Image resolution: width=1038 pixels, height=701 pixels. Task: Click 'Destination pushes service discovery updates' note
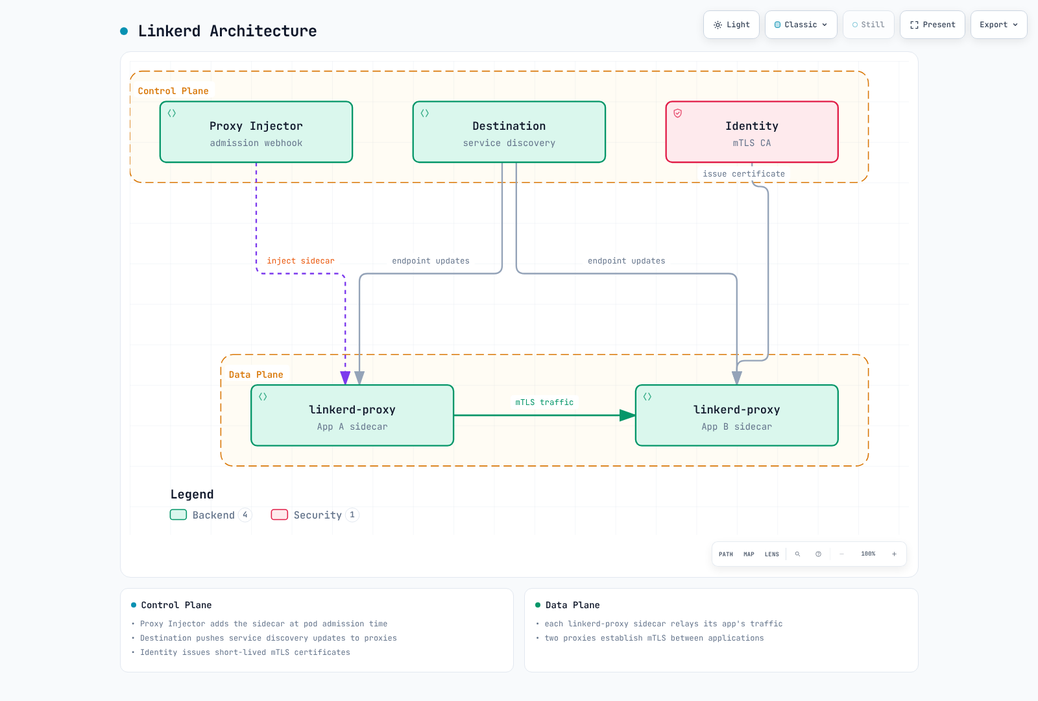(269, 638)
